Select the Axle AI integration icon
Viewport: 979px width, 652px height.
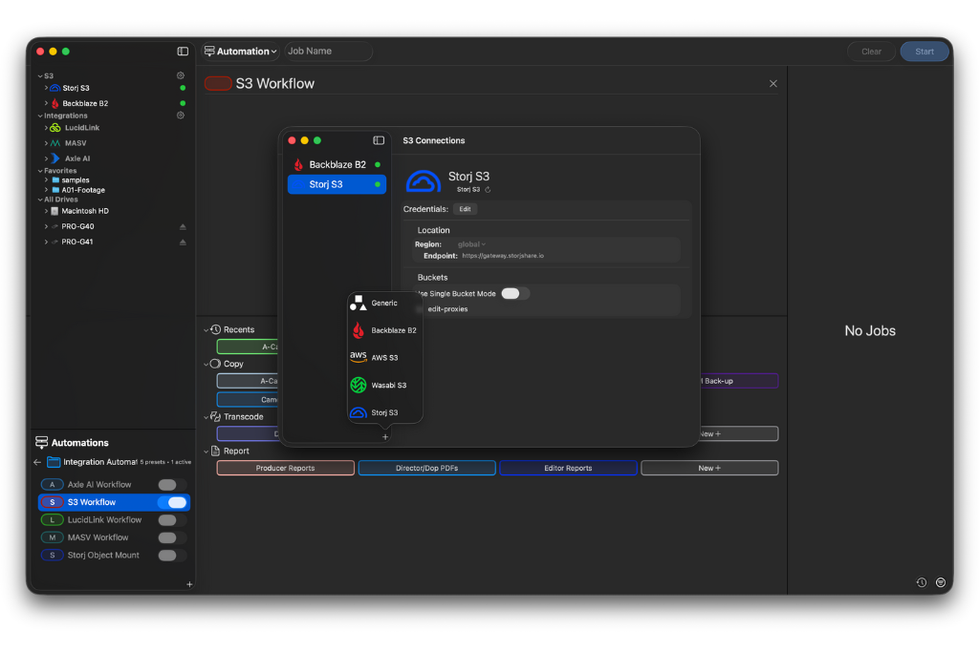coord(56,158)
